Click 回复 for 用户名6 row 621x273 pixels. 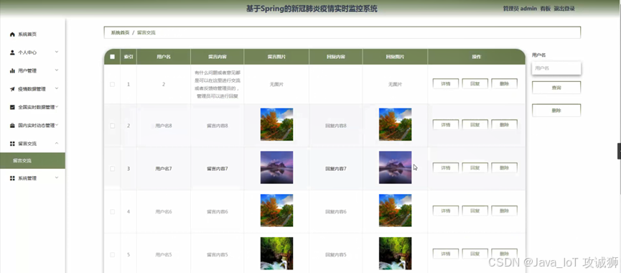point(475,210)
